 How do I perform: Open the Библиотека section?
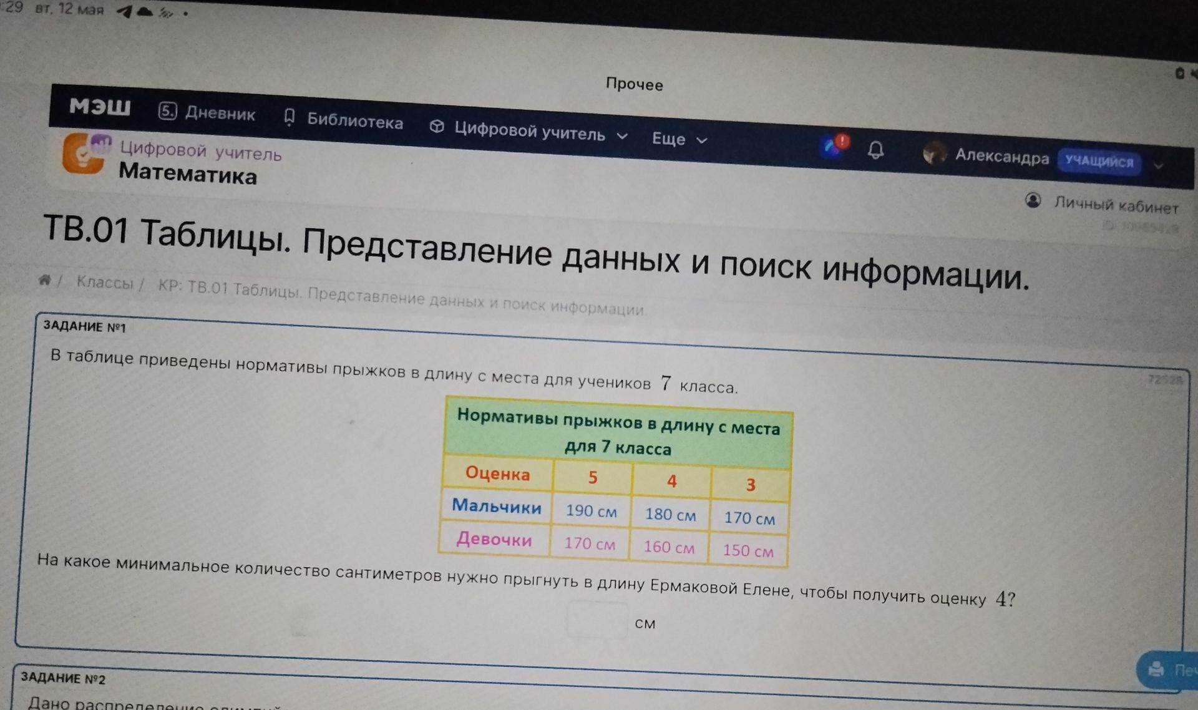pos(343,120)
